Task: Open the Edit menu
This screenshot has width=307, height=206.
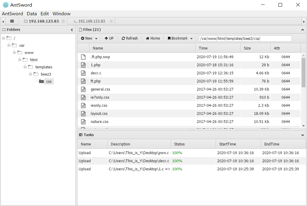Action: (x=45, y=14)
